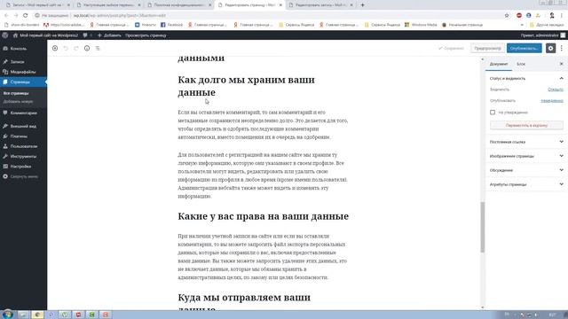Click heading Какие у вас права на ваши данные
The width and height of the screenshot is (568, 319).
tap(263, 216)
